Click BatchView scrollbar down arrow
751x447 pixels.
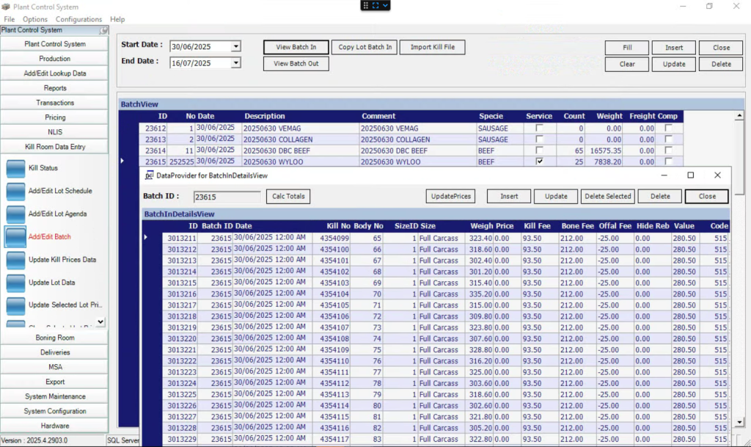(739, 422)
